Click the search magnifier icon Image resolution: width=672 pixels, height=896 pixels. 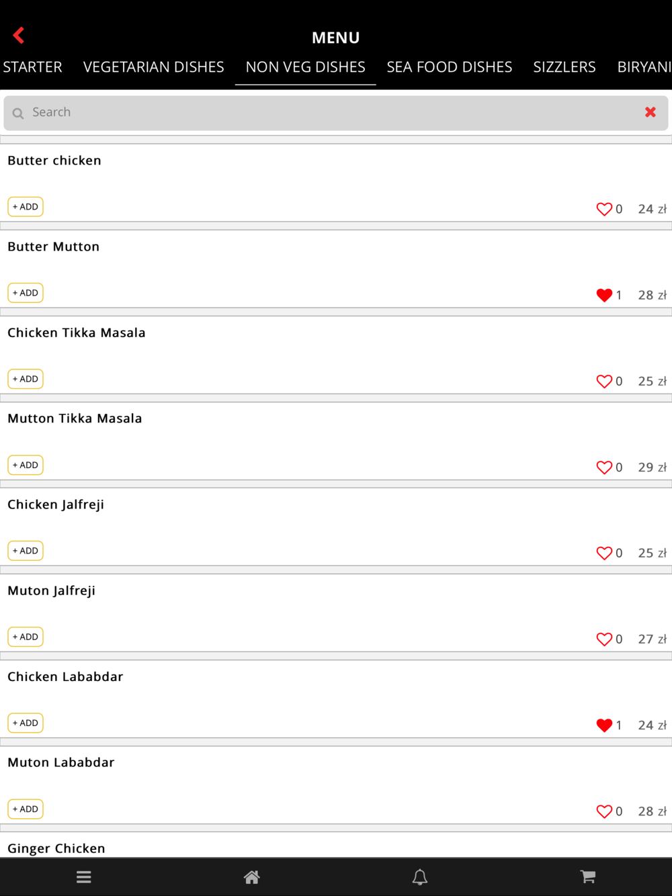click(18, 113)
